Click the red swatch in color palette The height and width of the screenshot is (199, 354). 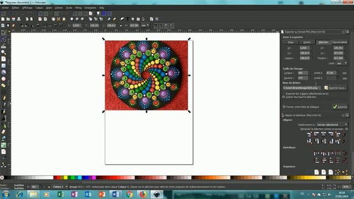59,178
